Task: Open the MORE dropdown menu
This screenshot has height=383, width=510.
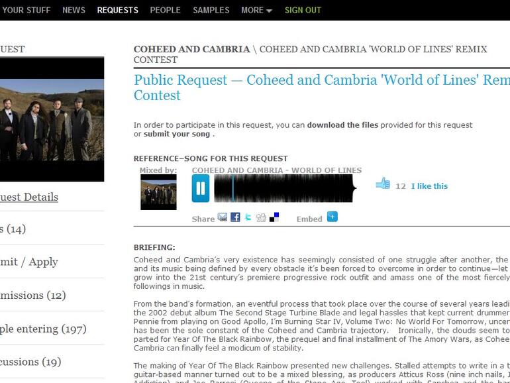Action: pos(256,10)
